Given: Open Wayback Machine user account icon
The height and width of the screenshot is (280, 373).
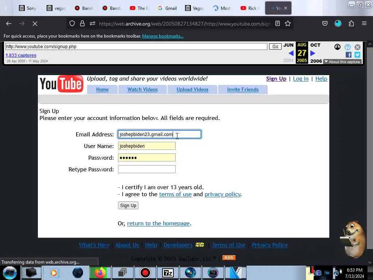Looking at the screenshot, I should [337, 47].
